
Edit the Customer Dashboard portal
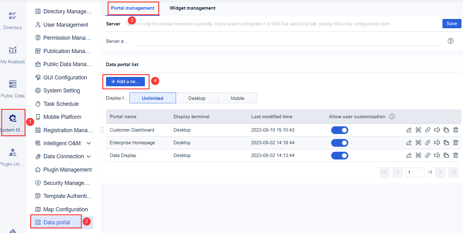pos(409,130)
